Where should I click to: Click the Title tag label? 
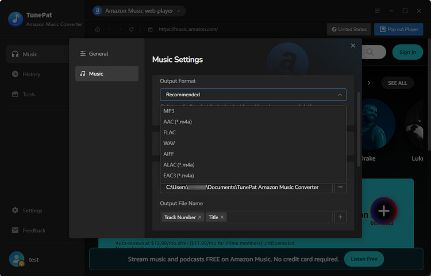tap(213, 217)
